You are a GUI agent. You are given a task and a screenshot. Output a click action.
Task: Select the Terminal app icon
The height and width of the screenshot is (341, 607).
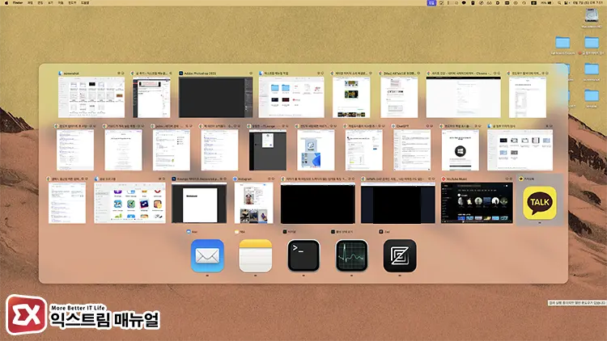click(x=303, y=256)
